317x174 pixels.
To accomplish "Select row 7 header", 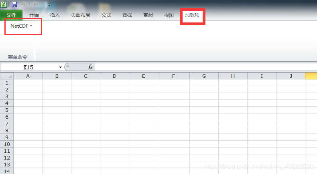I will click(7, 123).
